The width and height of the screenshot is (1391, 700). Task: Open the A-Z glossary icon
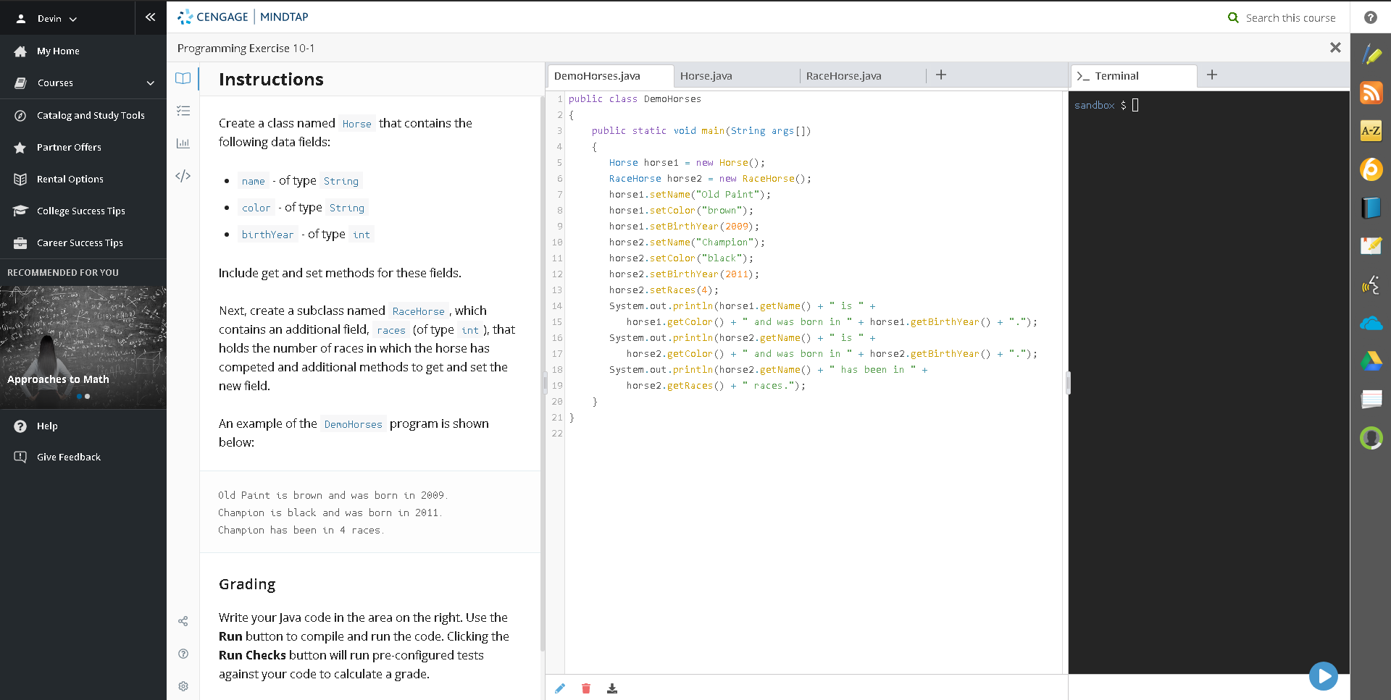click(1371, 131)
